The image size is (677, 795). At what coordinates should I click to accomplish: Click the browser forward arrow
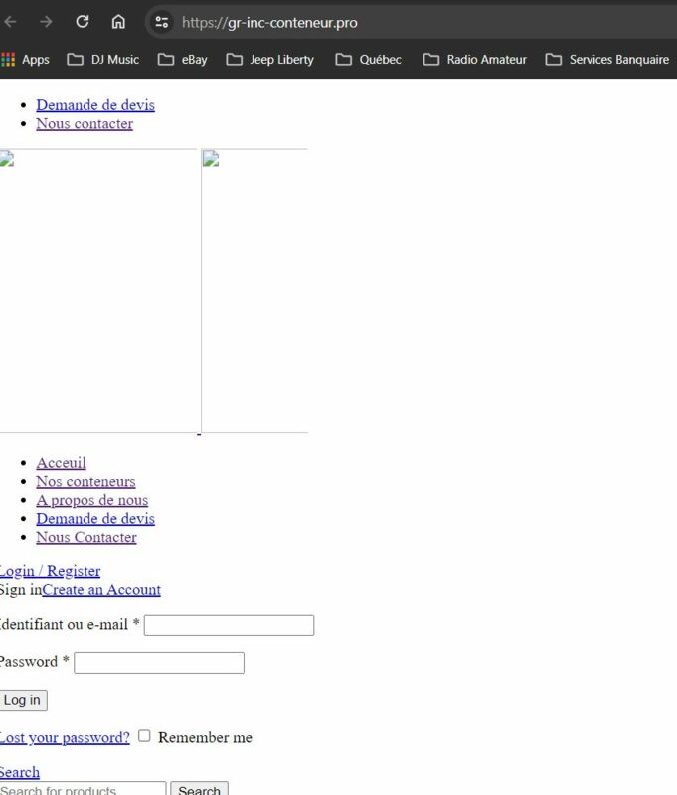click(46, 22)
